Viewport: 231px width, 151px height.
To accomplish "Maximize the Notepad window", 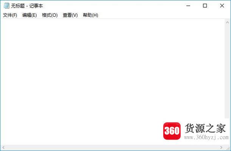I will (x=205, y=6).
